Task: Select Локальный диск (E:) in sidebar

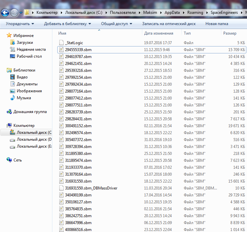Action: [31, 146]
